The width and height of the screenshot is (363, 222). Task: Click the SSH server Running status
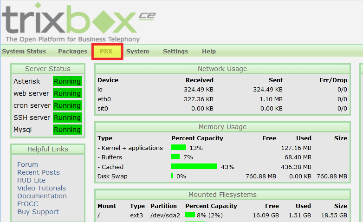67,117
